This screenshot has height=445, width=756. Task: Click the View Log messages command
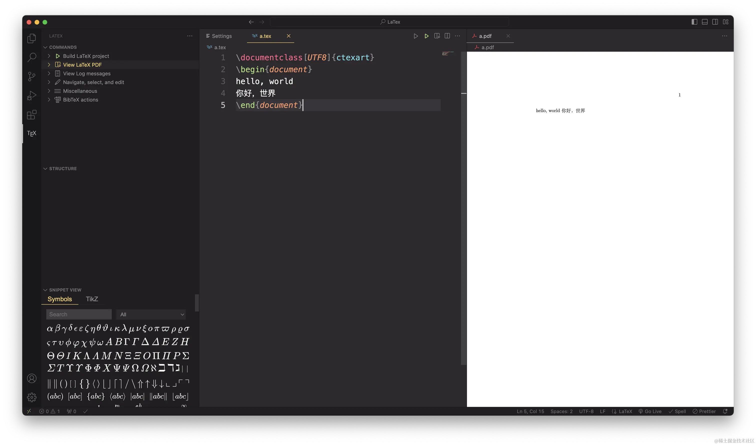(x=87, y=73)
